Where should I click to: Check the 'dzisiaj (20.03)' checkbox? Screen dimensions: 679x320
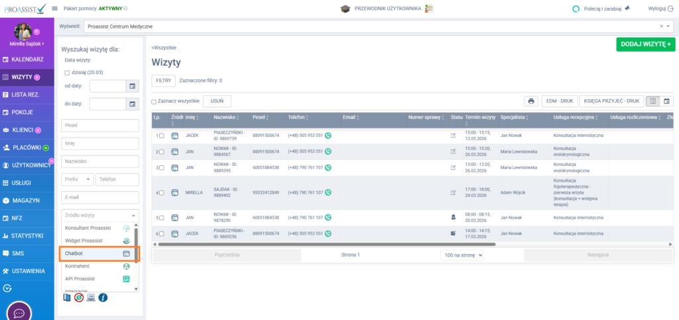67,72
